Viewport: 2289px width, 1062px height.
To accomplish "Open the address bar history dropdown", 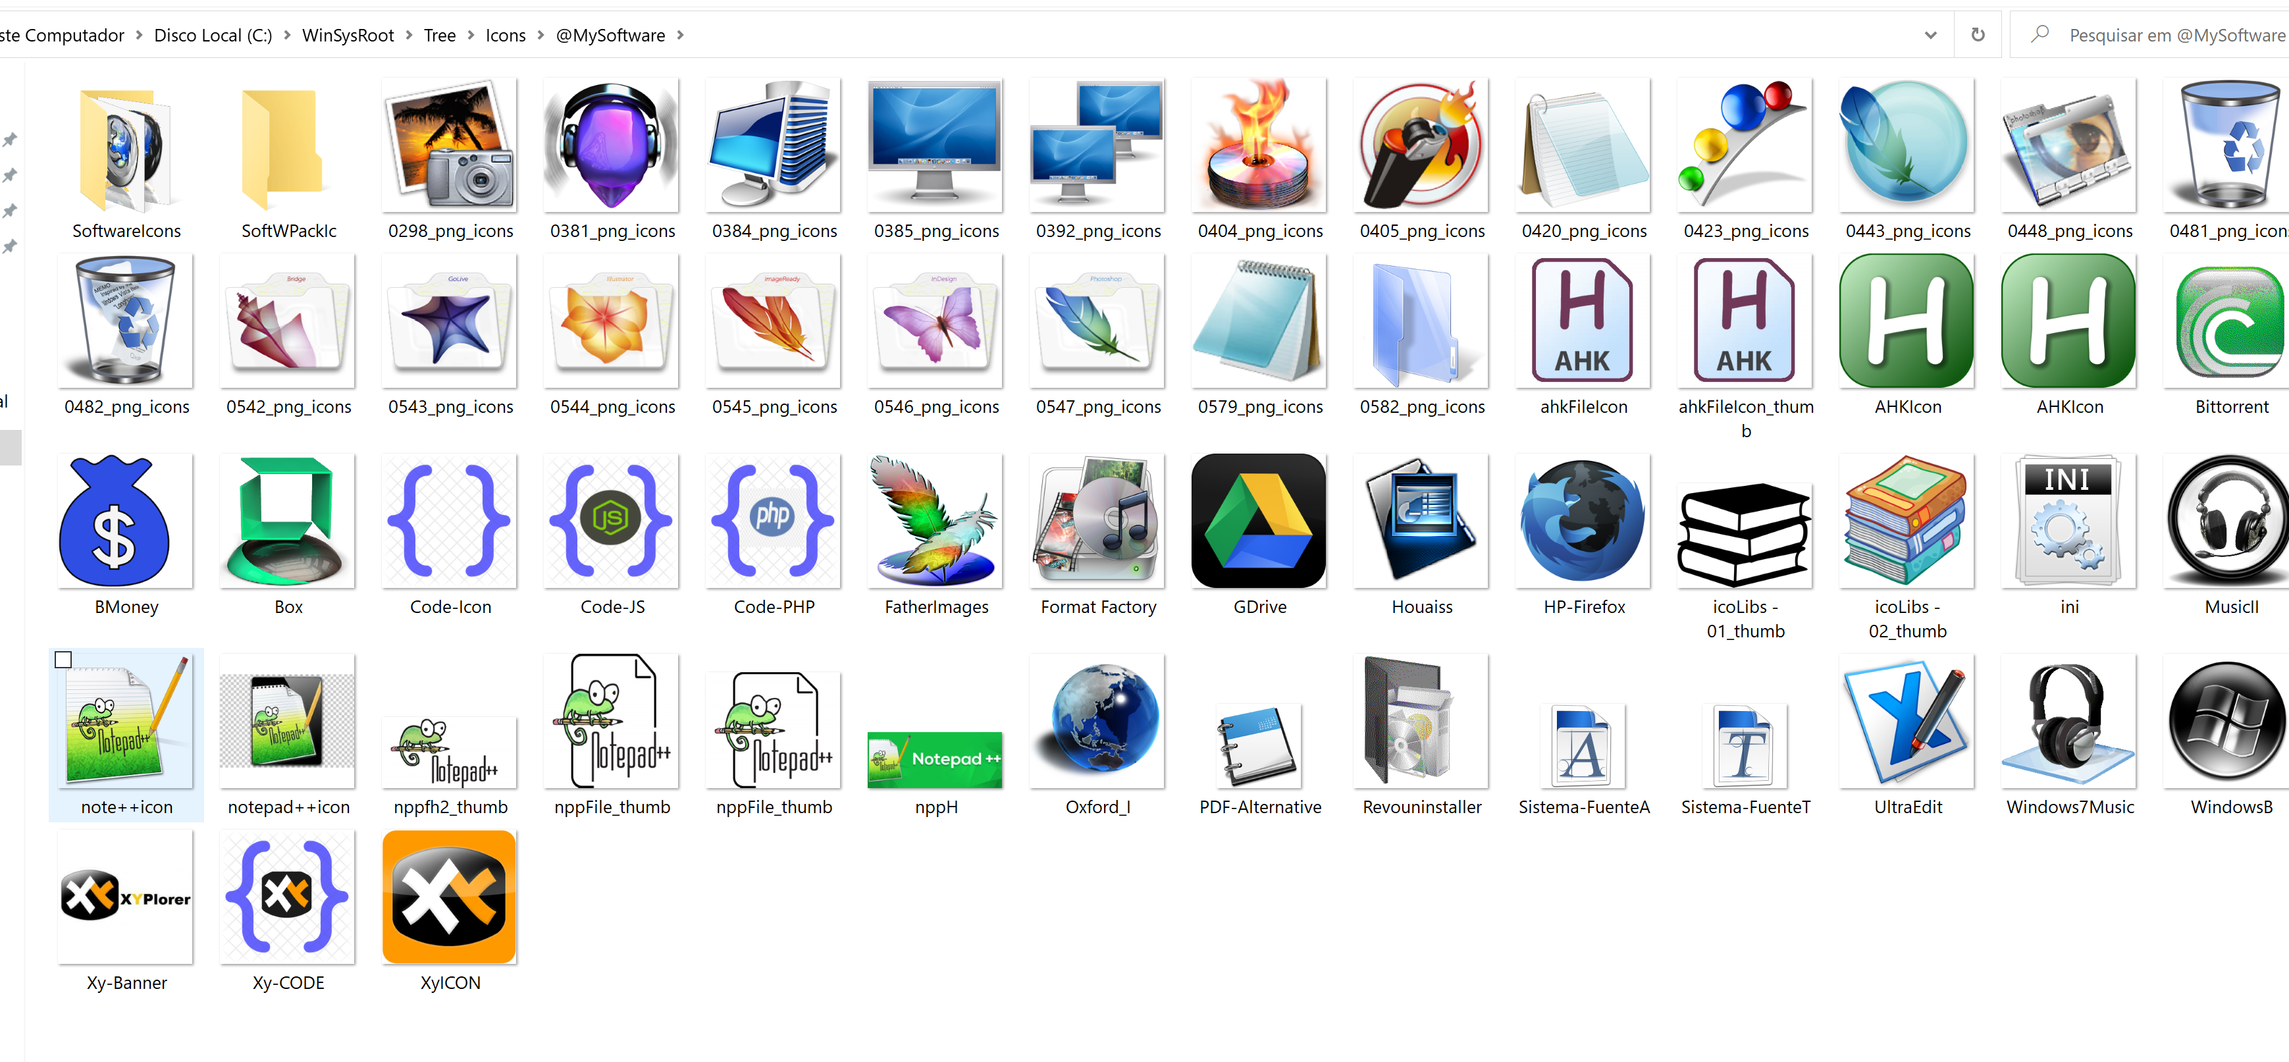I will (1930, 36).
